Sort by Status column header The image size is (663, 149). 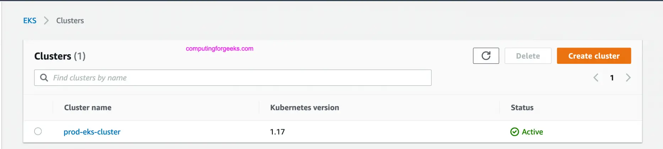pyautogui.click(x=522, y=107)
